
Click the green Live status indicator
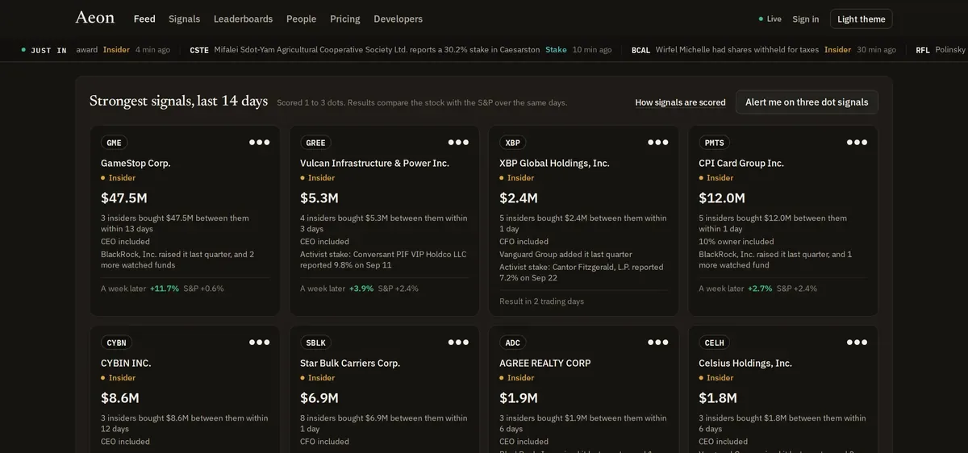click(770, 19)
